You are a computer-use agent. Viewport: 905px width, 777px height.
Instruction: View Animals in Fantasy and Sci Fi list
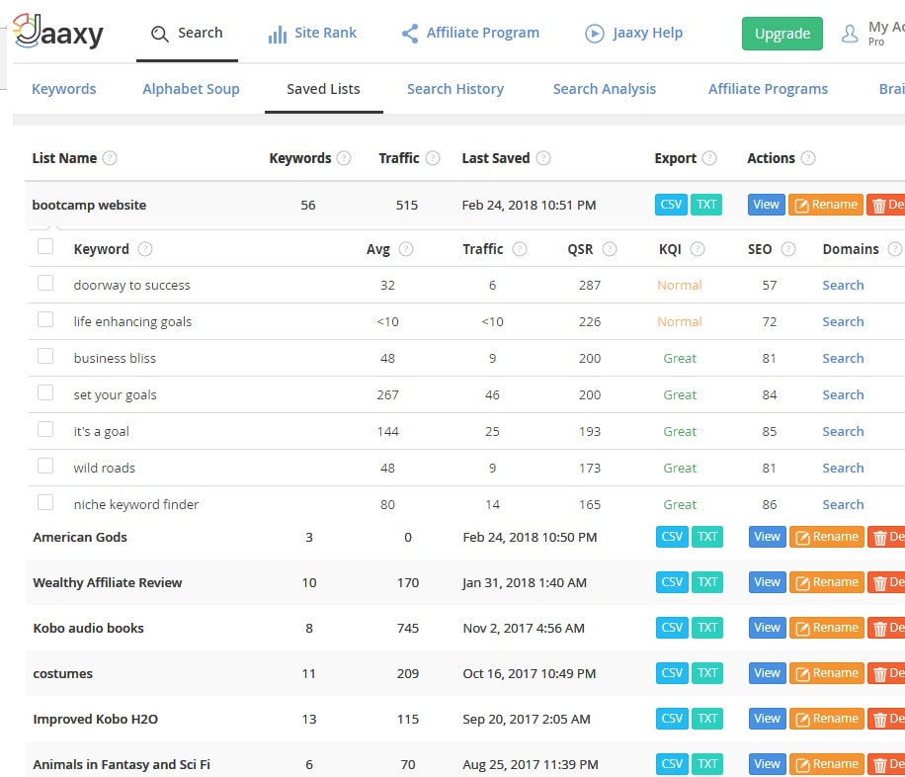coord(768,764)
